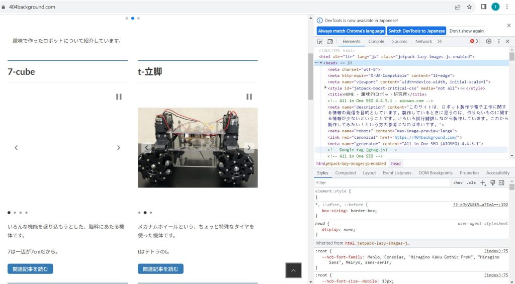
Task: Switch to the Console tab
Action: click(x=376, y=41)
